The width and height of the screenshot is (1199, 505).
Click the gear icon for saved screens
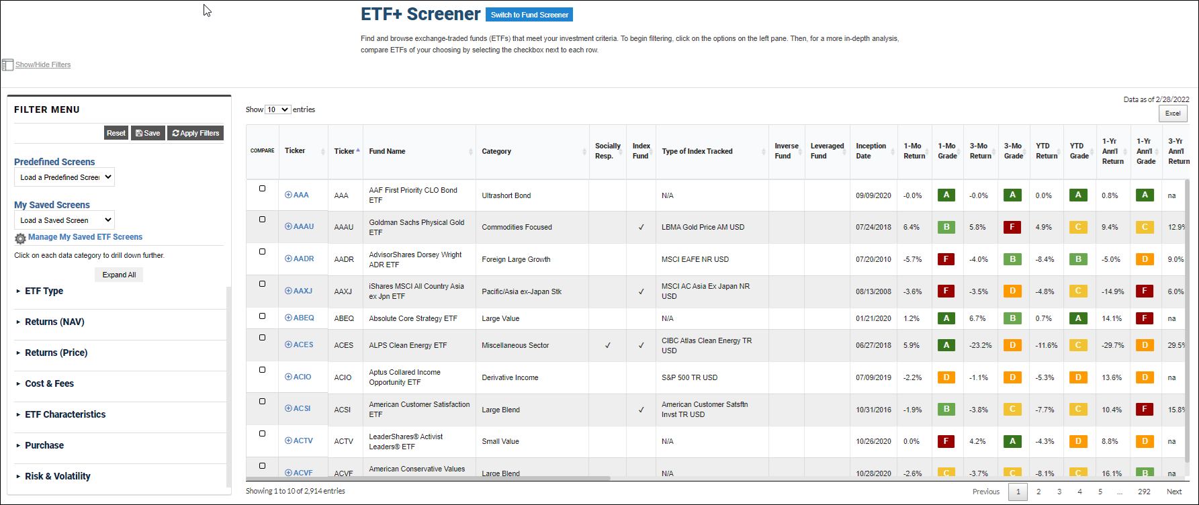point(20,238)
